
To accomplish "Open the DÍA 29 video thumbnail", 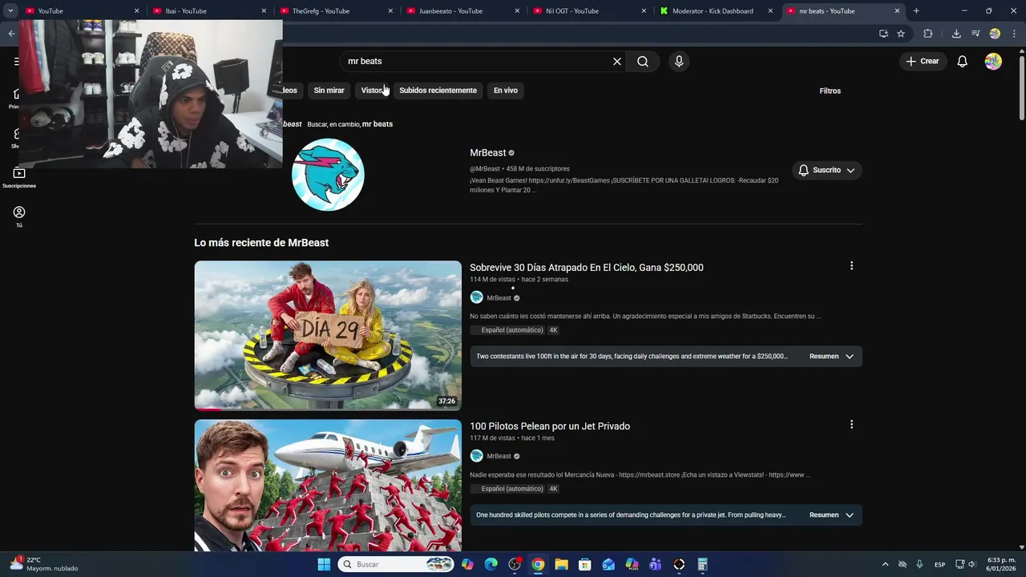I will click(328, 335).
